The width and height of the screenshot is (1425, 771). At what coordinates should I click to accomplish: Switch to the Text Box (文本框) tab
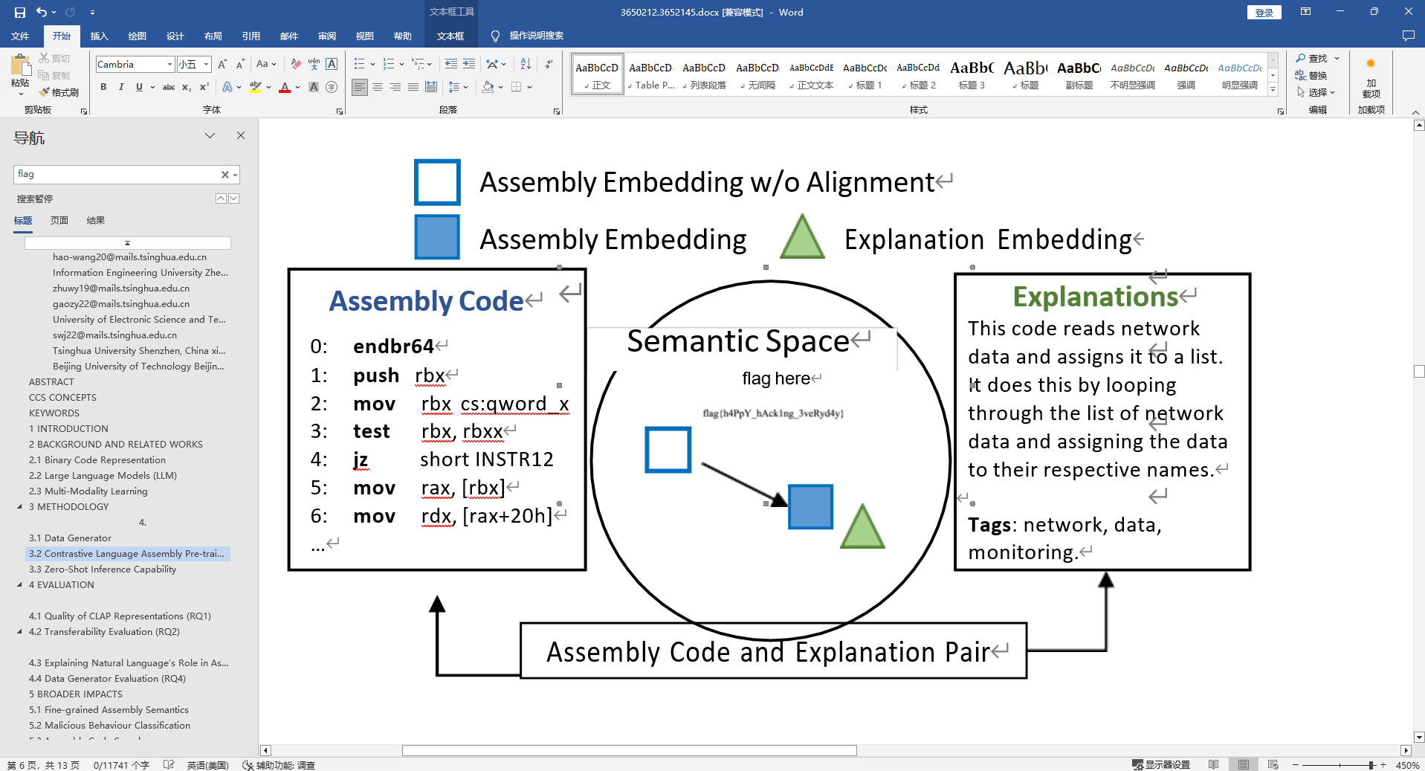pos(450,36)
